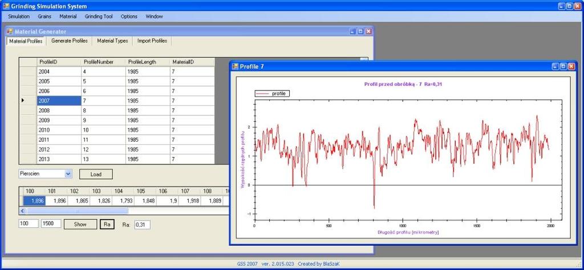Click the value cell 1,918
The height and width of the screenshot is (270, 584).
(x=189, y=201)
